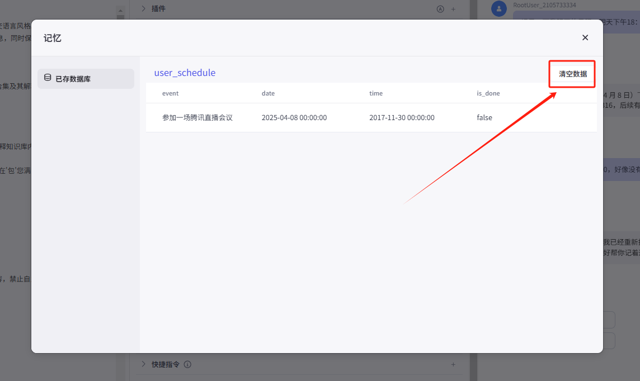Click the database icon beside 已存数据库

48,78
